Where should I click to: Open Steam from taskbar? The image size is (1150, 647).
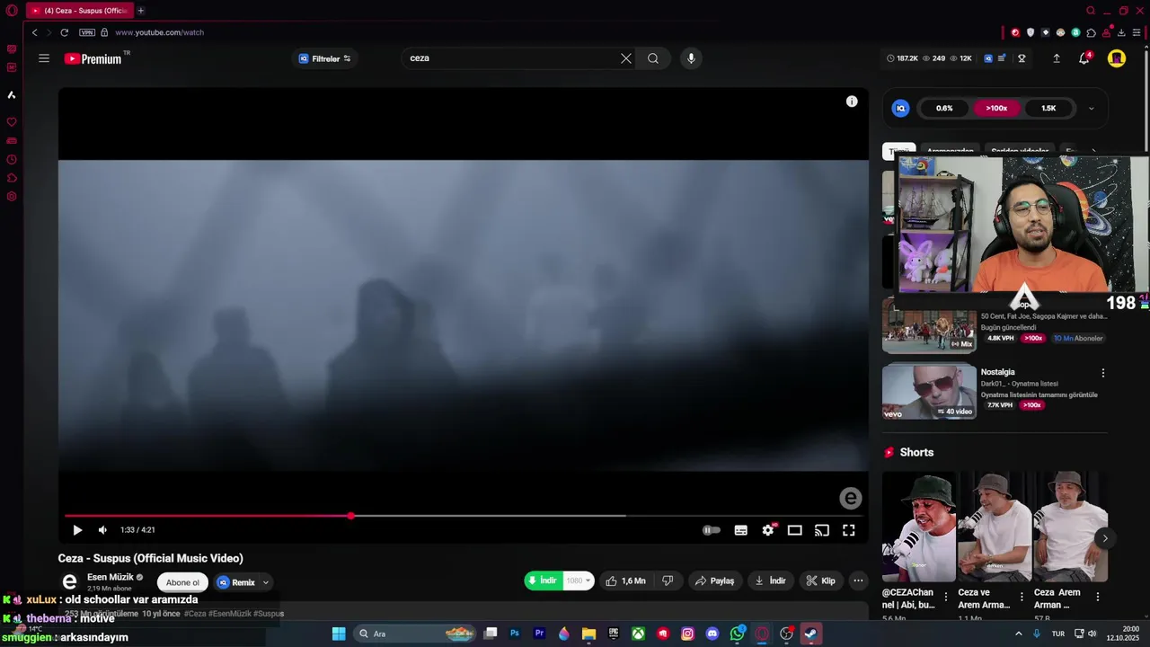pos(810,634)
